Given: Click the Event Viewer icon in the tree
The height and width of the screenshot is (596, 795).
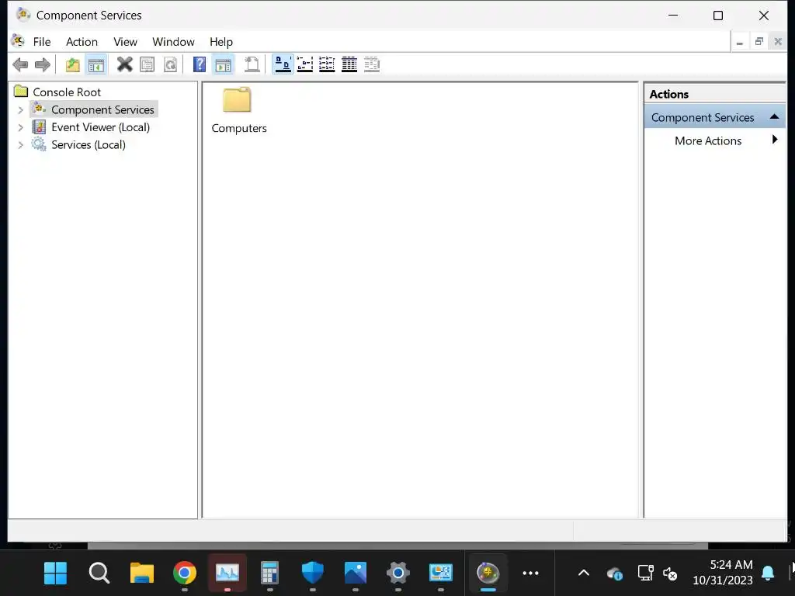Looking at the screenshot, I should [x=39, y=127].
